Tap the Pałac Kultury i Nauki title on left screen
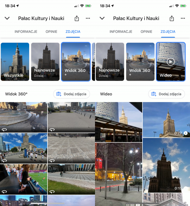The height and width of the screenshot is (206, 190). [41, 18]
